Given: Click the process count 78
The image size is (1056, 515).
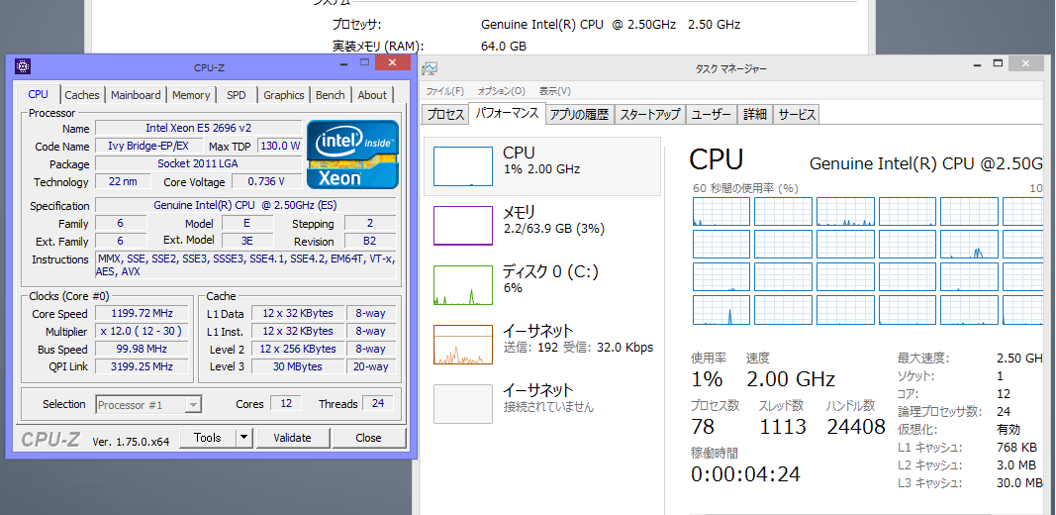Looking at the screenshot, I should click(x=703, y=427).
